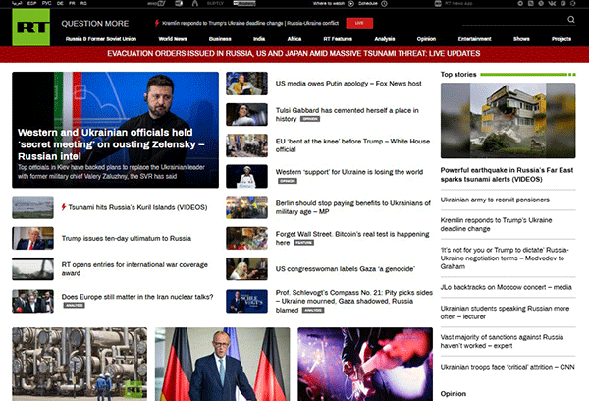The image size is (589, 401).
Task: Switch to РУС language edition
Action: (46, 3)
